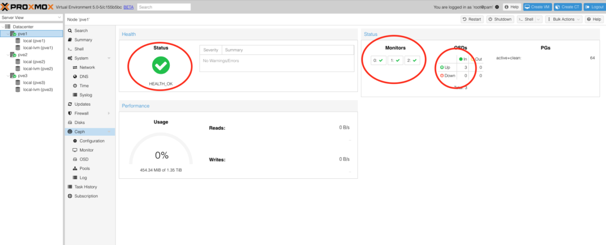Click the active+clean PG status text

point(508,58)
